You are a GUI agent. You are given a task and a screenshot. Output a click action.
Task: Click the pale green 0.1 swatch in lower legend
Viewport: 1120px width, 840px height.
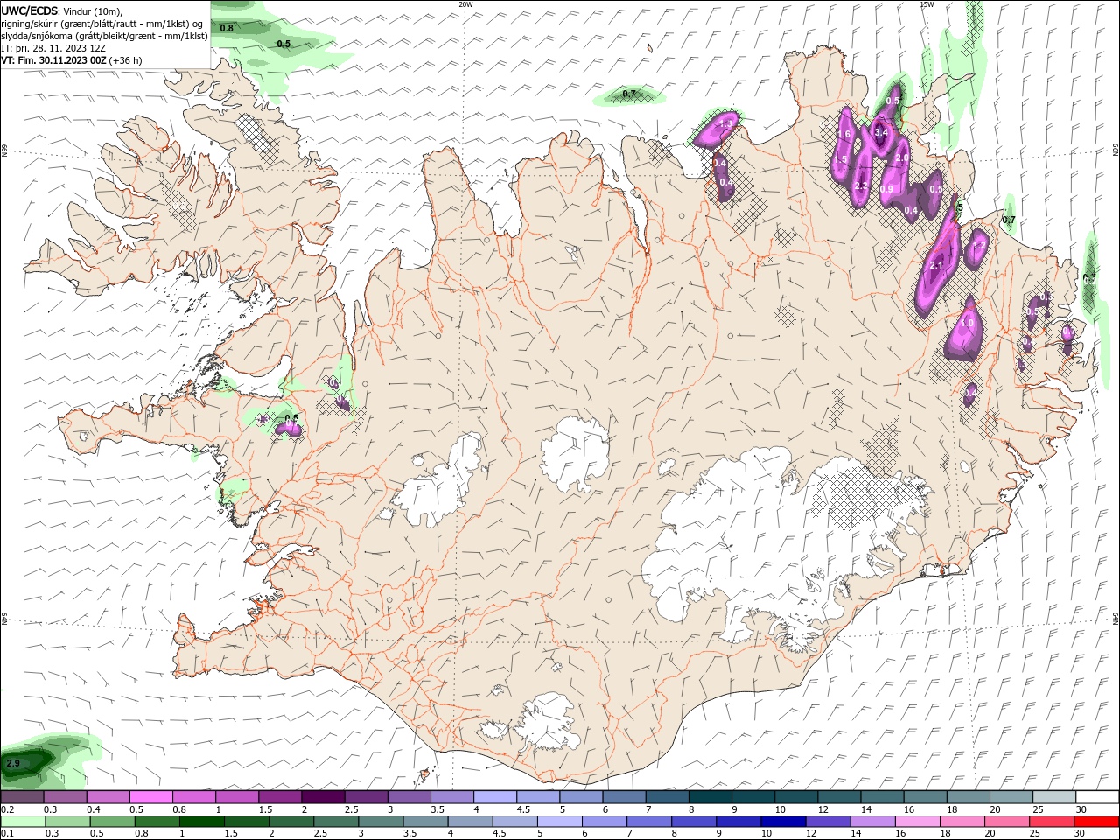coord(23,822)
